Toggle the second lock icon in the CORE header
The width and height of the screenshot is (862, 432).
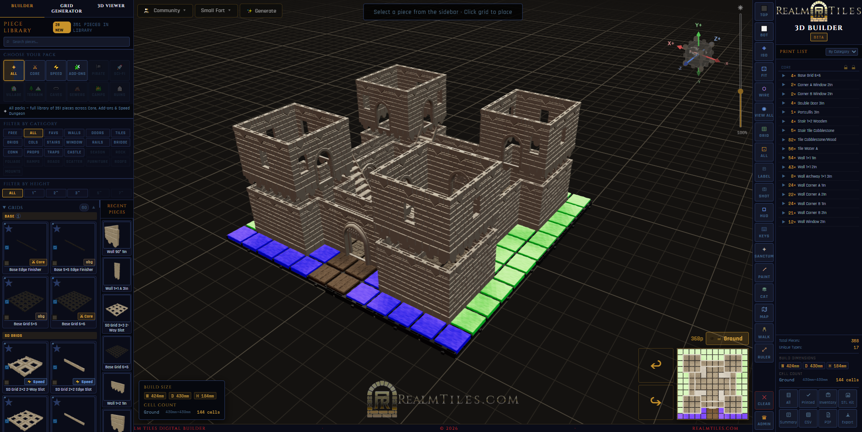point(853,67)
